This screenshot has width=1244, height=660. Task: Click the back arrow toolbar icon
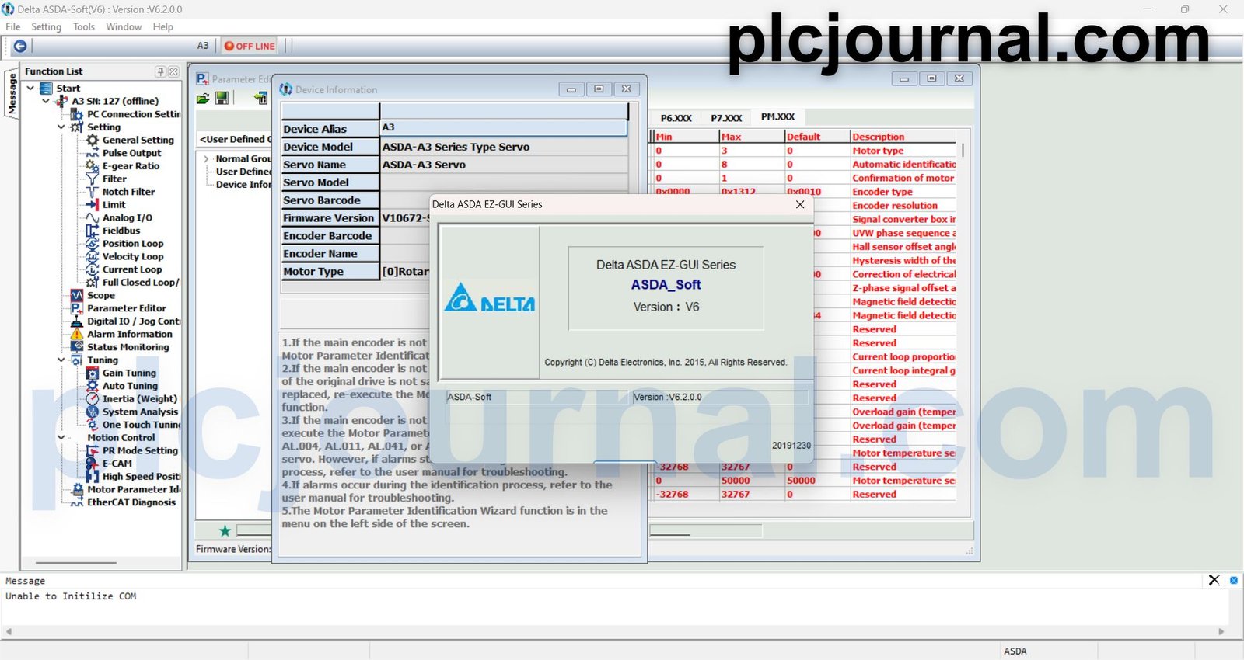[20, 46]
